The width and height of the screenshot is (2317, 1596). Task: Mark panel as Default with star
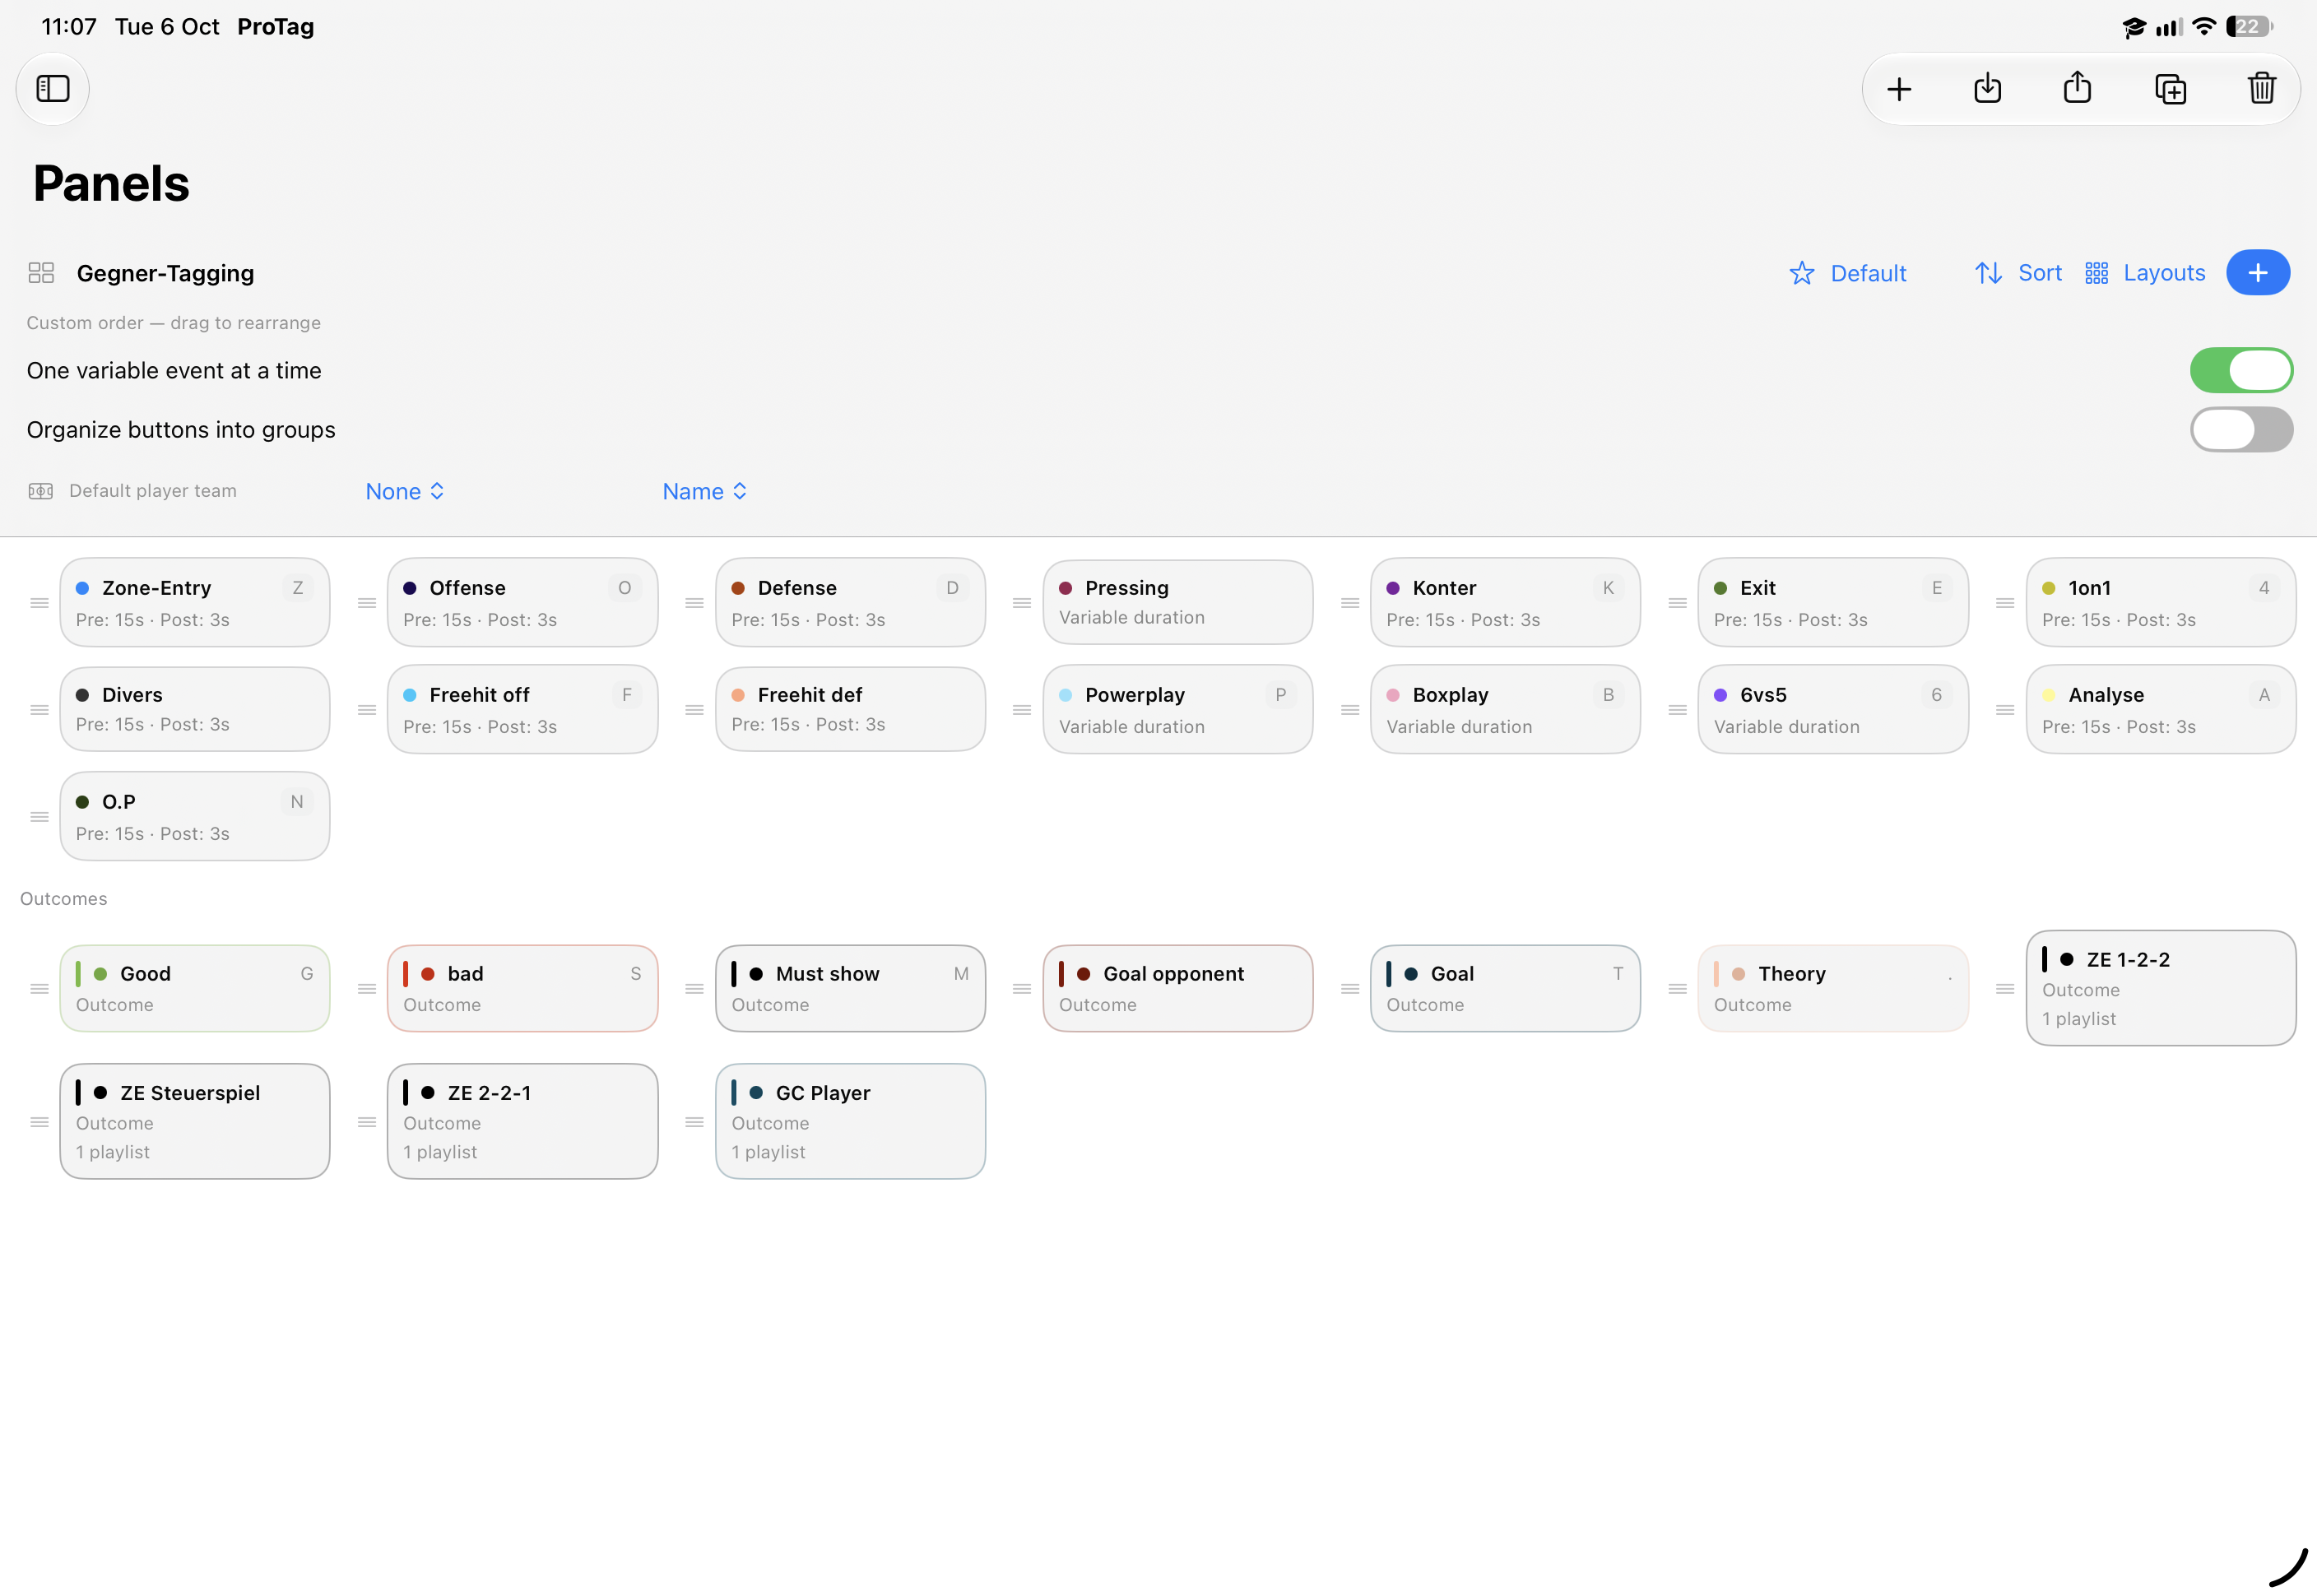(1846, 273)
